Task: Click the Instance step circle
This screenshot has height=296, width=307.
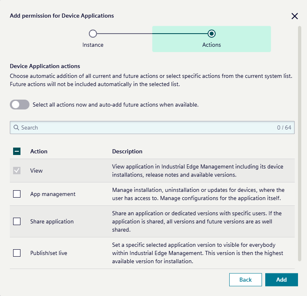Action: coord(93,34)
